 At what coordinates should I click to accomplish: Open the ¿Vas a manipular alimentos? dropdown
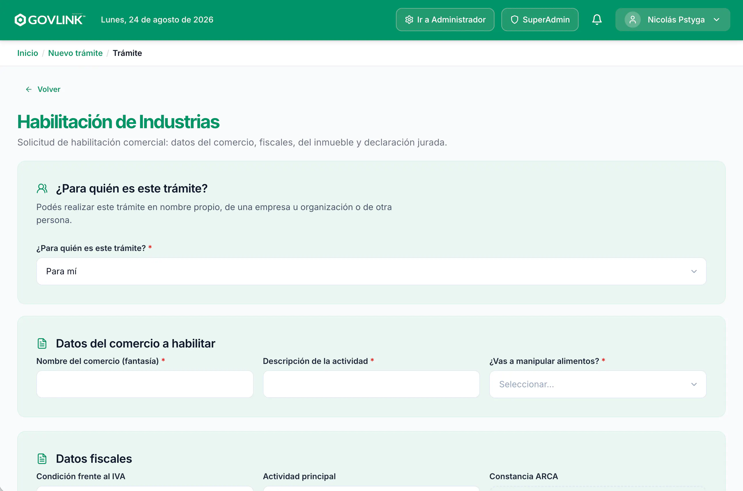coord(598,384)
